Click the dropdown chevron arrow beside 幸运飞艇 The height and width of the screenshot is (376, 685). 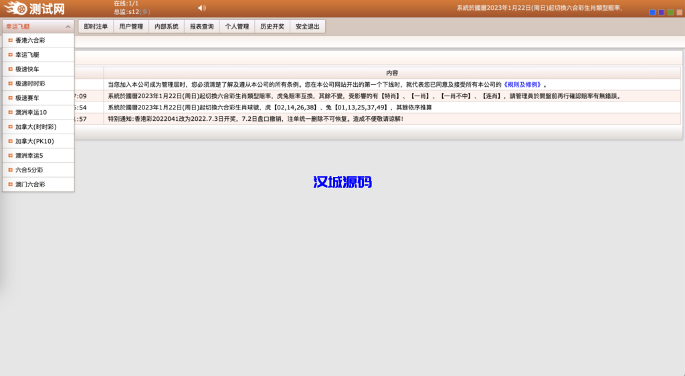(68, 27)
